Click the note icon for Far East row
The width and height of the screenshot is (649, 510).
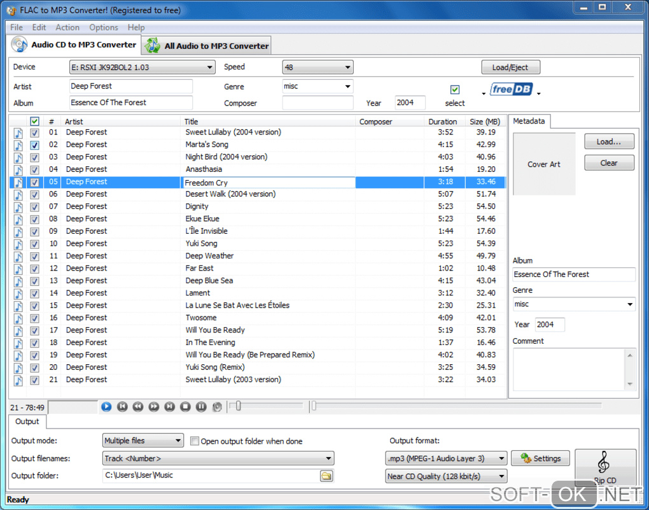point(18,269)
